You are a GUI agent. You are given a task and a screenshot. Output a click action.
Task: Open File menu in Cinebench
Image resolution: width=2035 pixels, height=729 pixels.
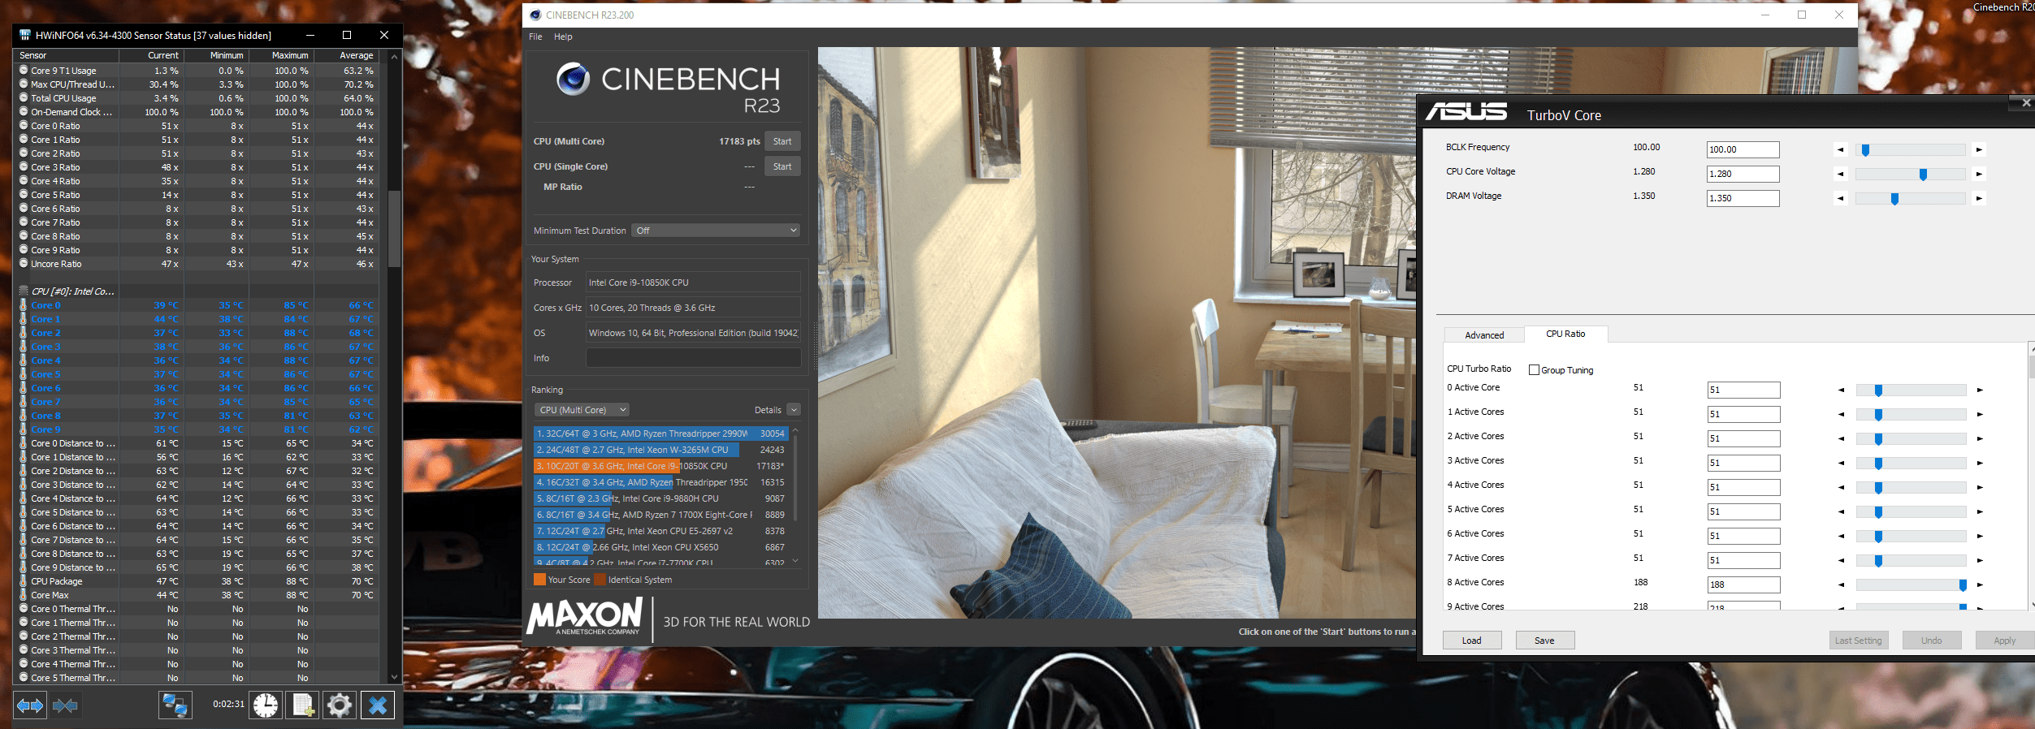(535, 37)
